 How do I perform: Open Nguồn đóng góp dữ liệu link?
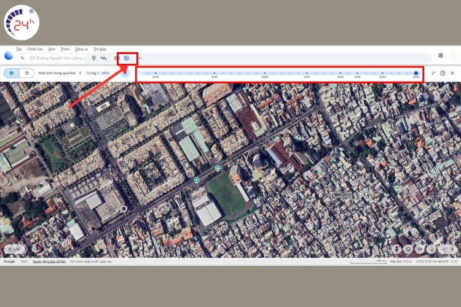coord(49,262)
